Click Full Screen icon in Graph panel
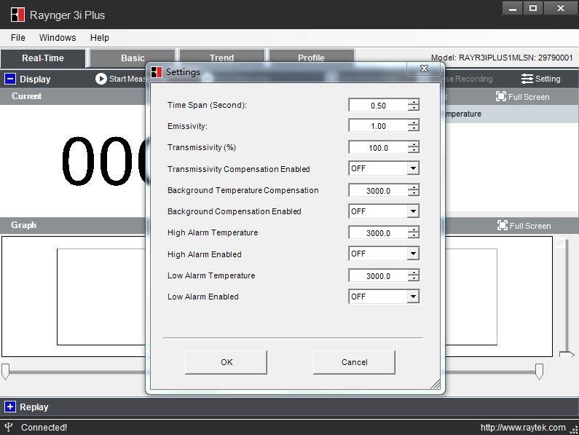This screenshot has width=579, height=435. click(503, 225)
